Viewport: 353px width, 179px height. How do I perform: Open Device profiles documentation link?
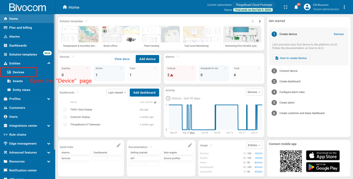(x=178, y=158)
